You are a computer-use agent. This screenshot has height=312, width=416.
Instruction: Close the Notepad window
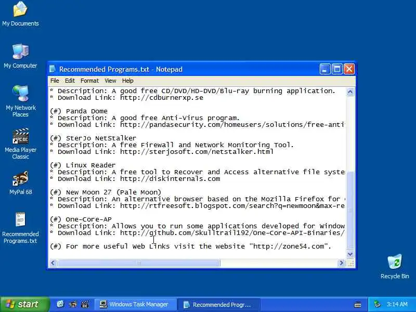(x=349, y=69)
